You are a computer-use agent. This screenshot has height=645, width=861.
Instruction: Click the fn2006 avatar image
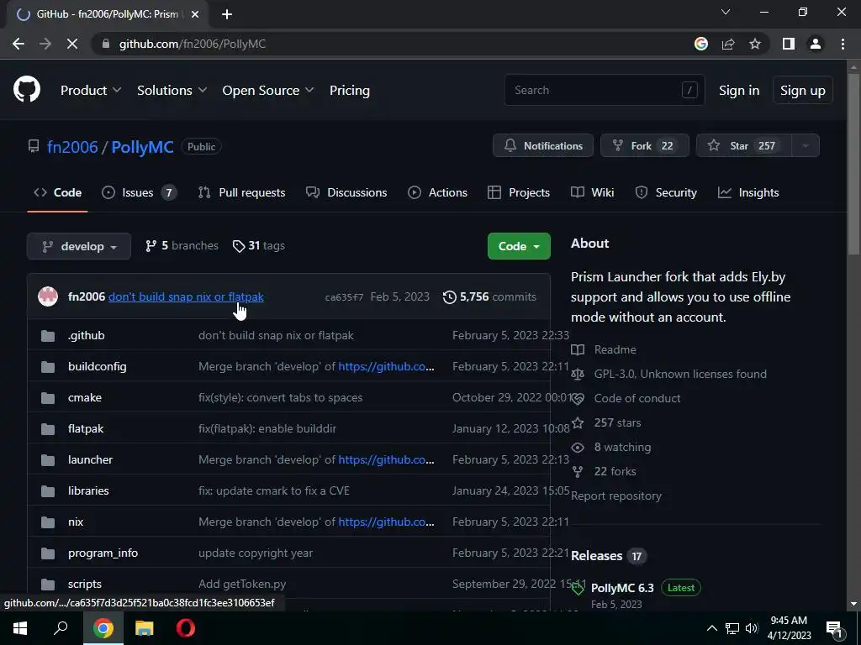coord(48,296)
